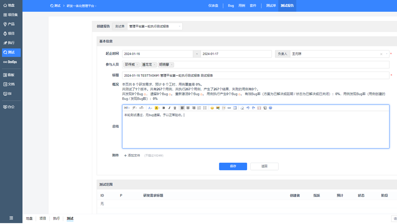397x224 pixels.
Task: Redo the editor action
Action: (253, 108)
